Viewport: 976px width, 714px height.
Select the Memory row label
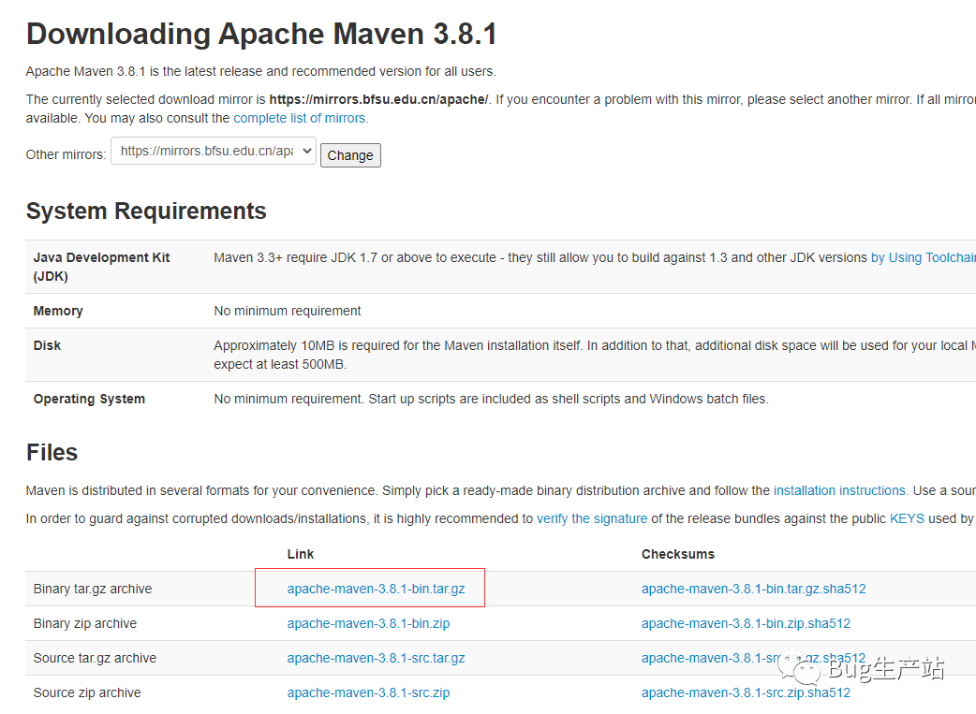coord(58,311)
